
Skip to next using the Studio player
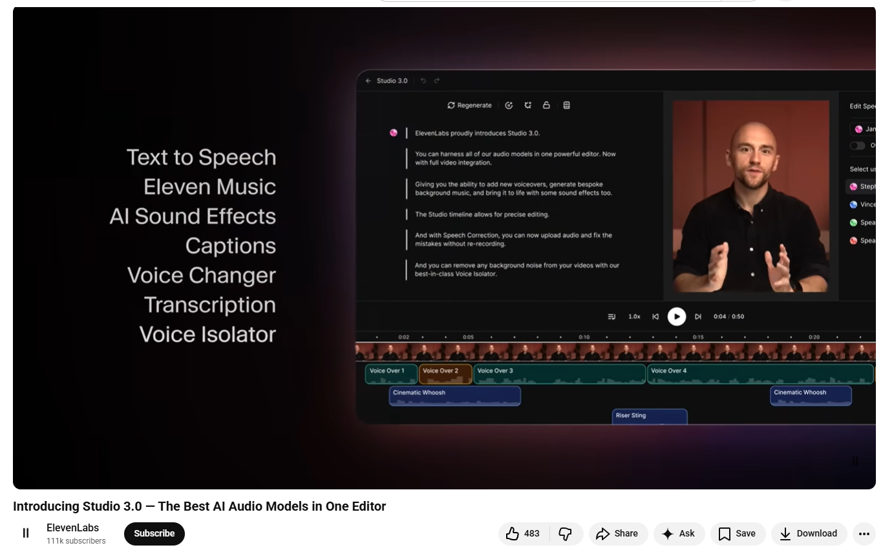pos(698,316)
